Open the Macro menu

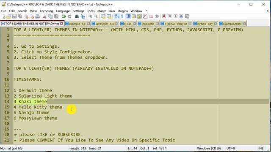pyautogui.click(x=102, y=11)
